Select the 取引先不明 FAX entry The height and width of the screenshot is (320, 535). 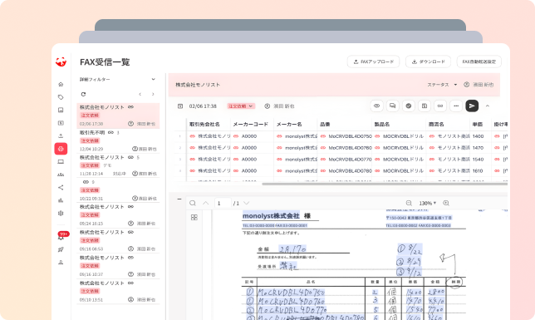point(118,140)
